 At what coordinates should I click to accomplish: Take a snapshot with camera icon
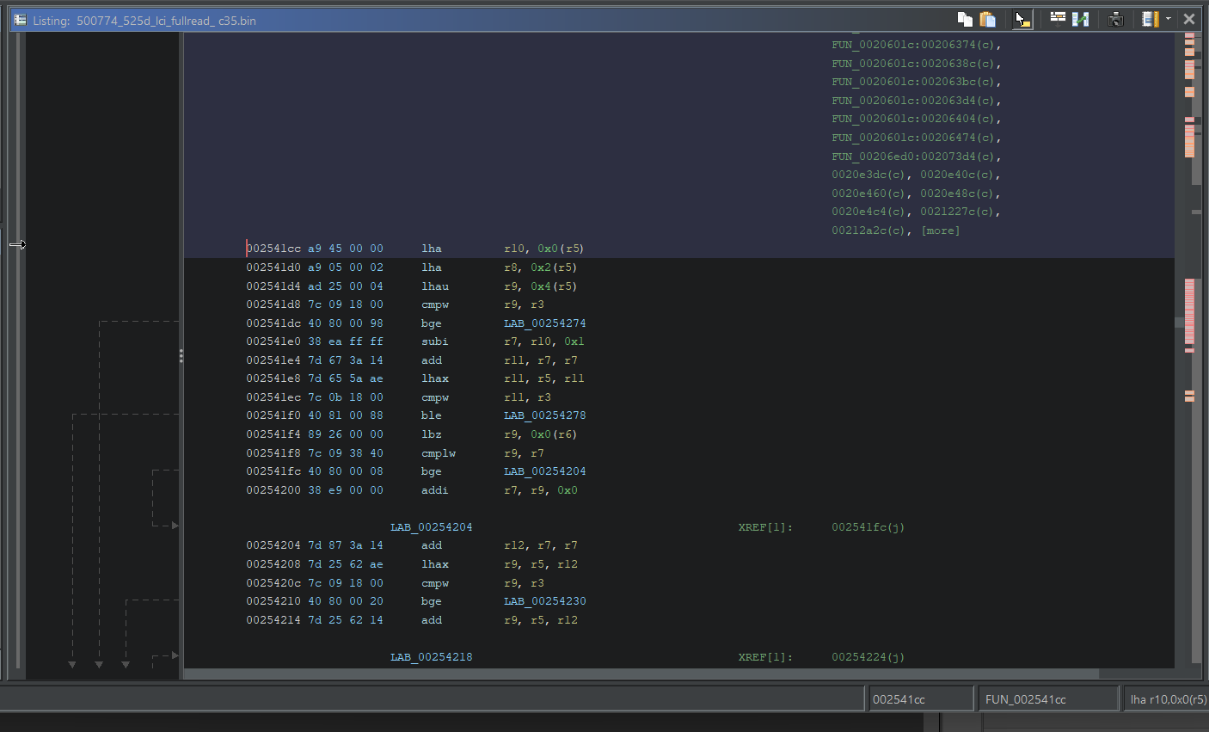[x=1116, y=19]
